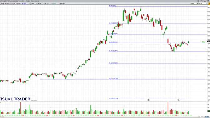This screenshot has width=210, height=118.
Task: Click the Apr month label on date axis
Action: click(73, 115)
